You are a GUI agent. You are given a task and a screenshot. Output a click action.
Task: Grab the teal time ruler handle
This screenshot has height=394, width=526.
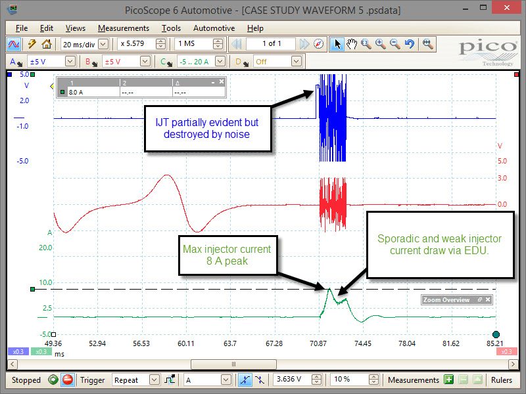pos(496,334)
